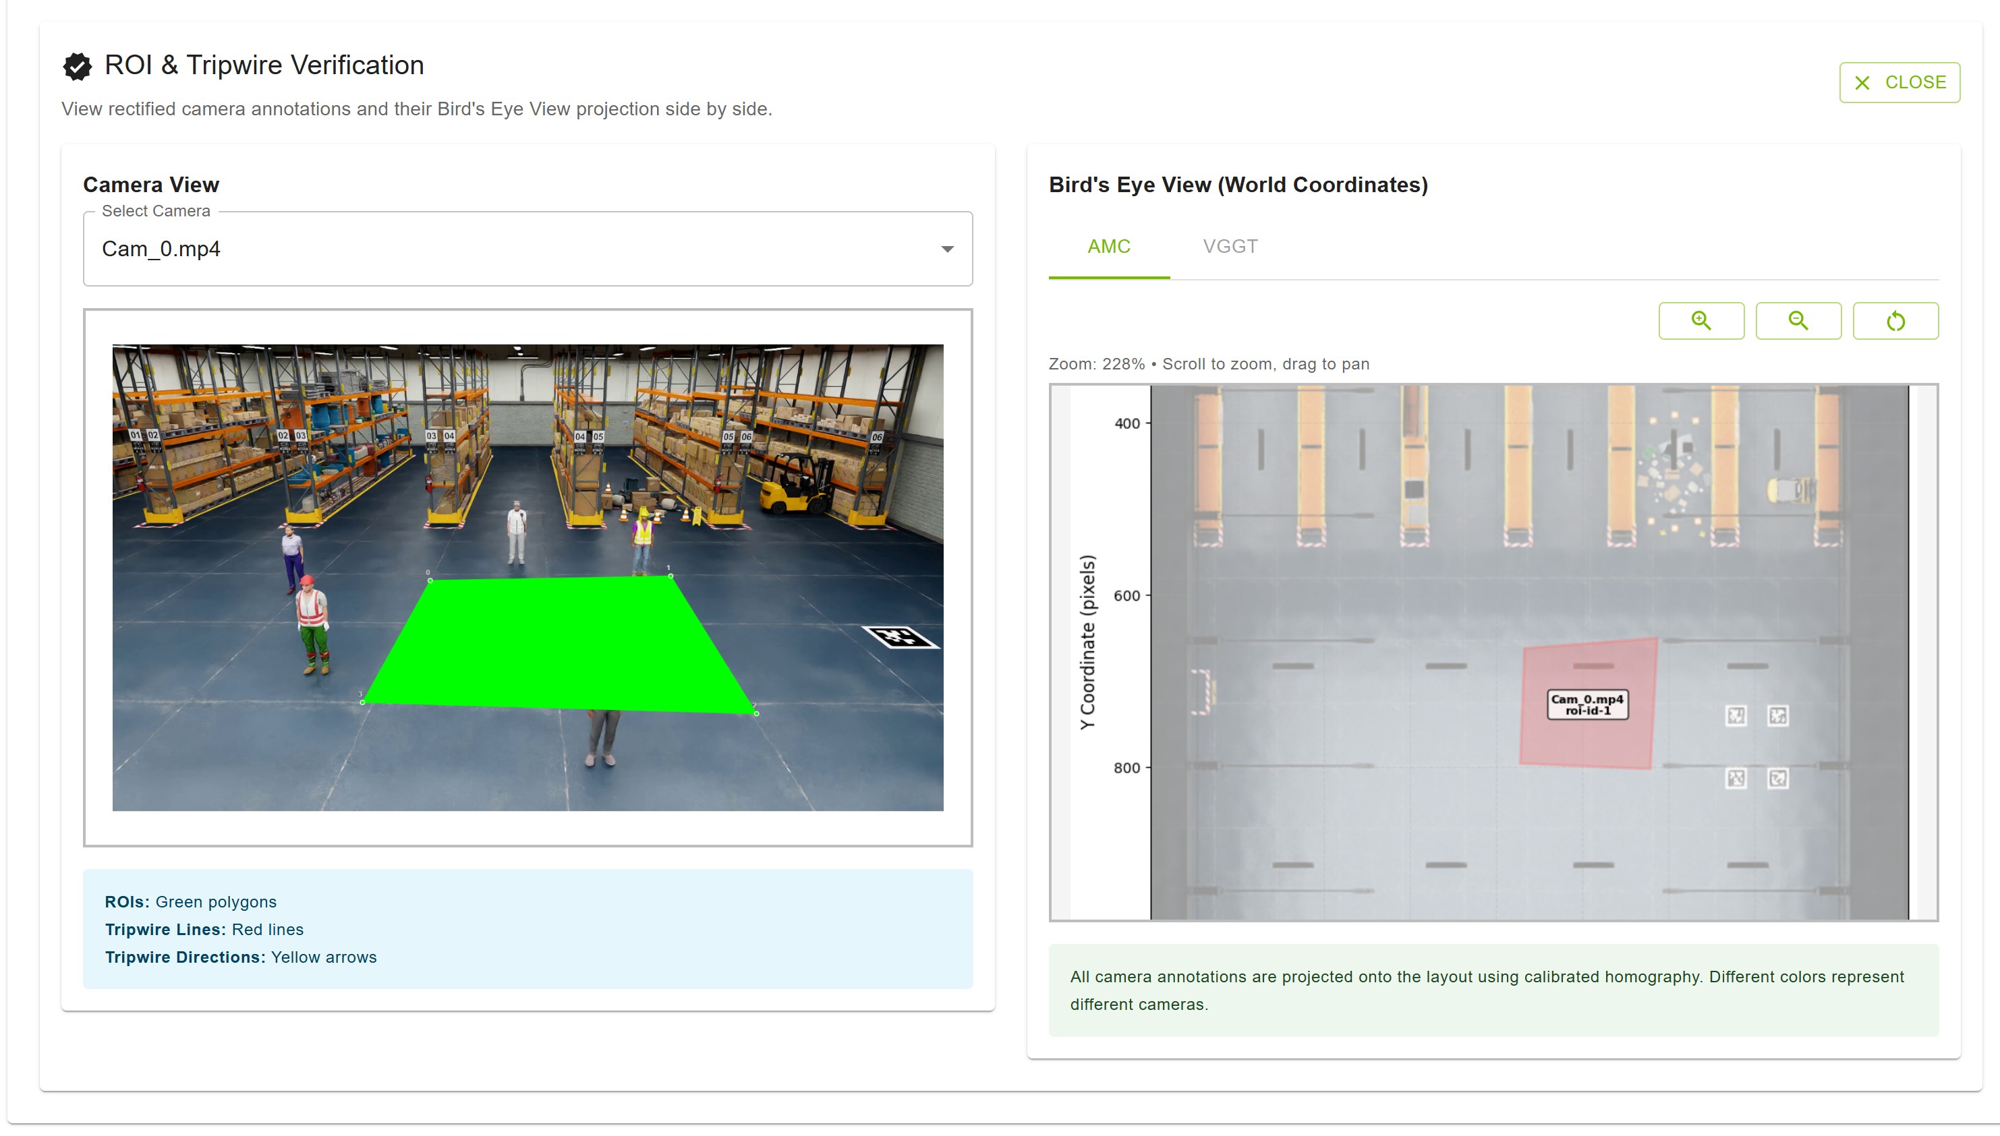Reset the bird's eye view zoom

pyautogui.click(x=1895, y=321)
